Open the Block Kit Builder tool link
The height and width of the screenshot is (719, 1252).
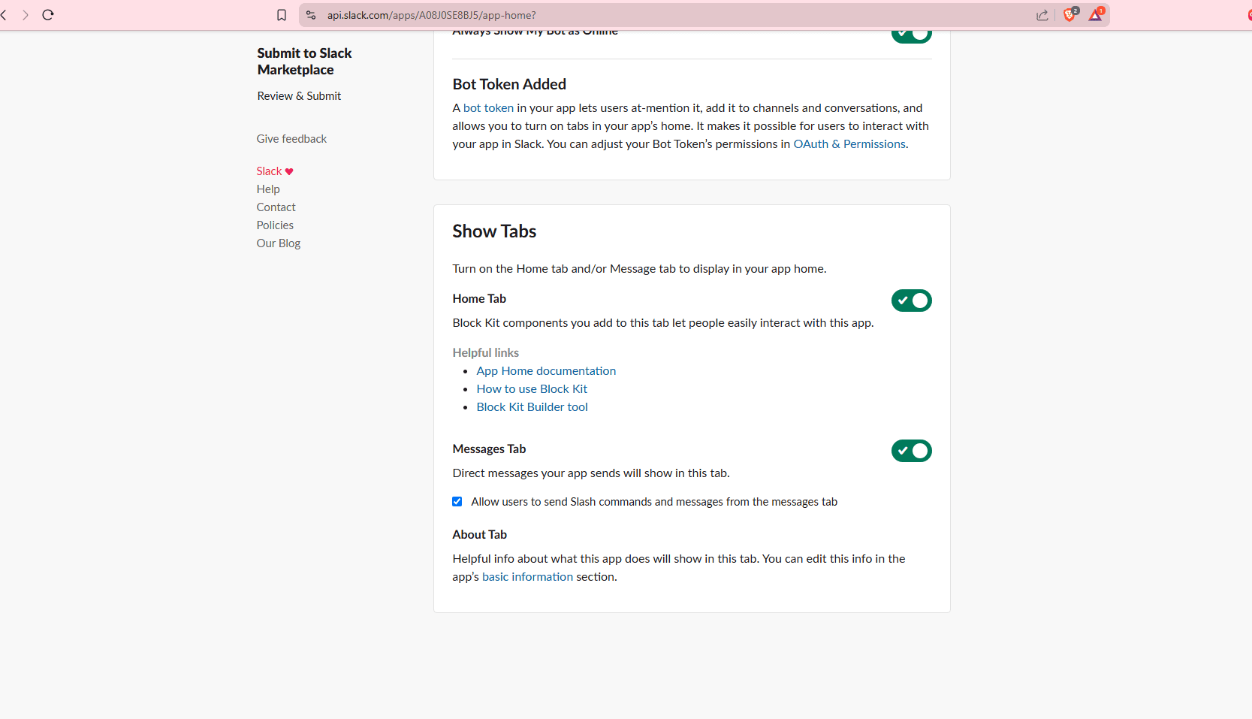tap(532, 407)
